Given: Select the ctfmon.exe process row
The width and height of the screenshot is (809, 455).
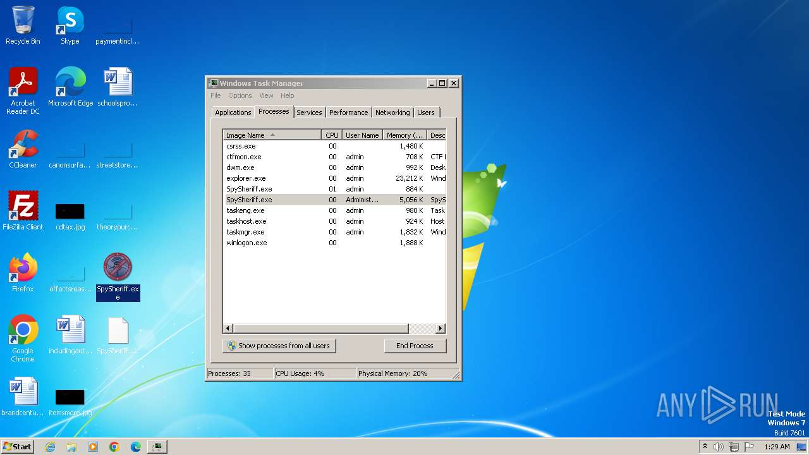Looking at the screenshot, I should click(x=334, y=157).
